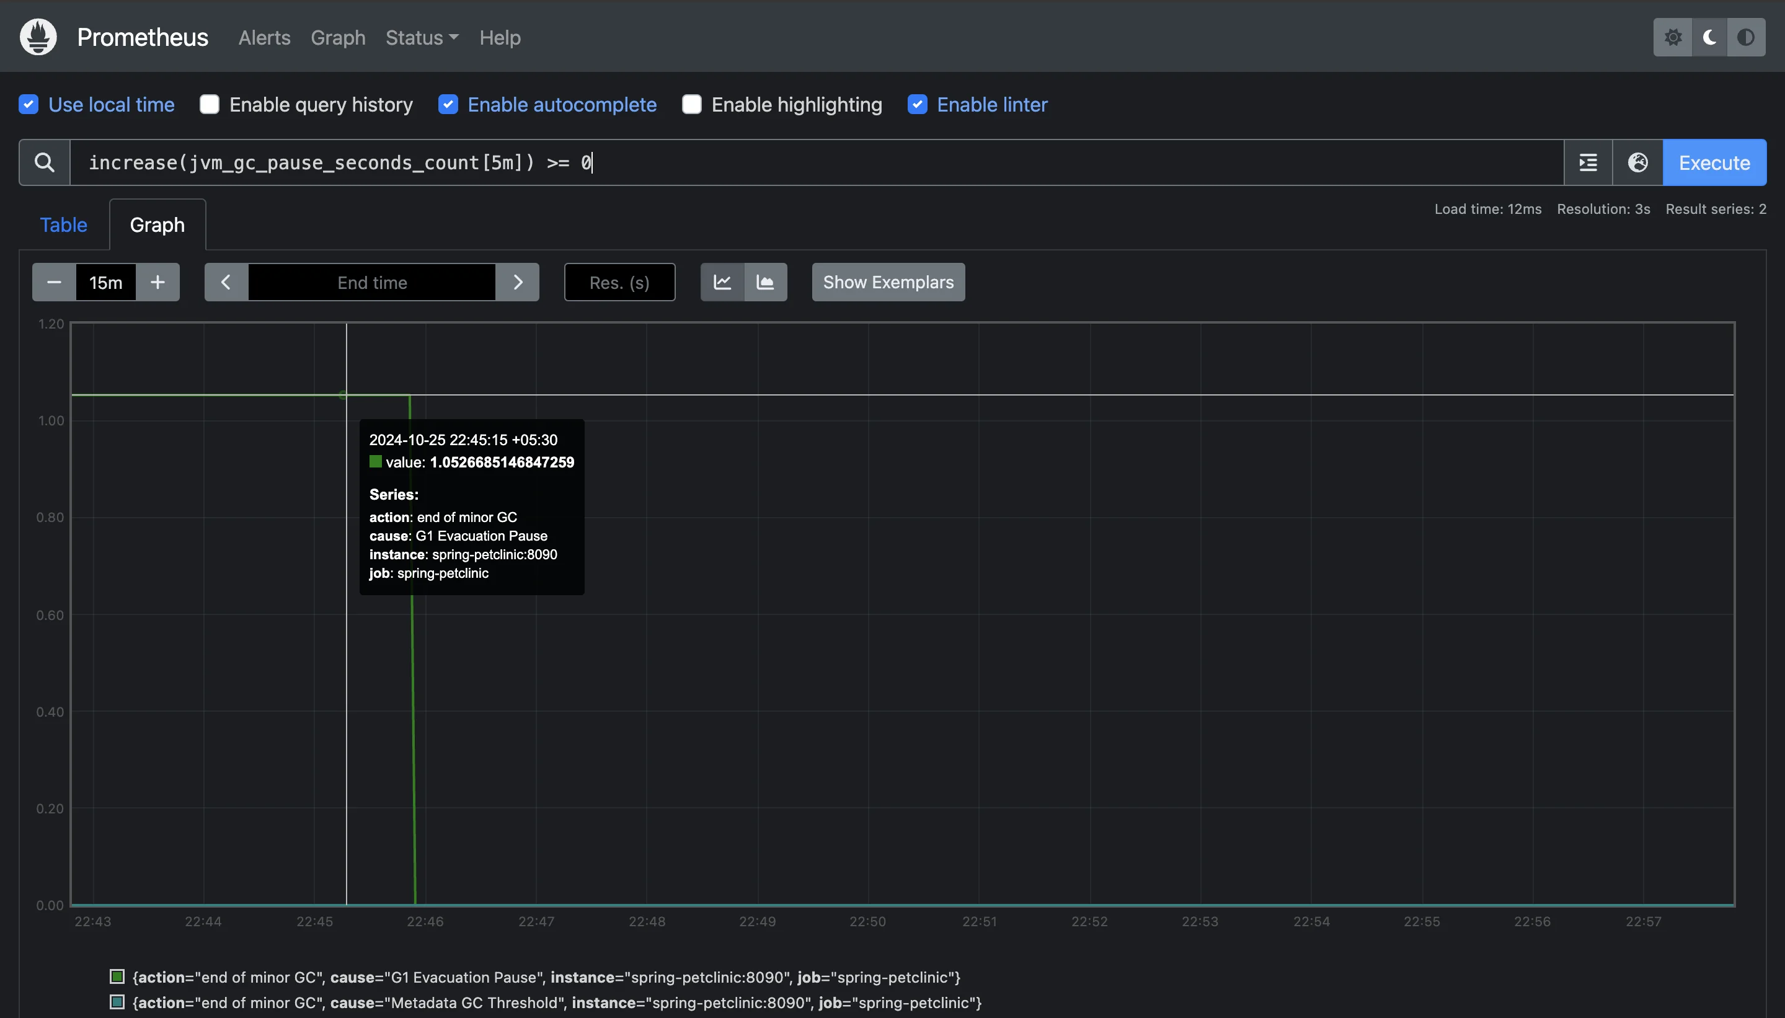Increase range with plus button
This screenshot has width=1785, height=1018.
[x=158, y=283]
